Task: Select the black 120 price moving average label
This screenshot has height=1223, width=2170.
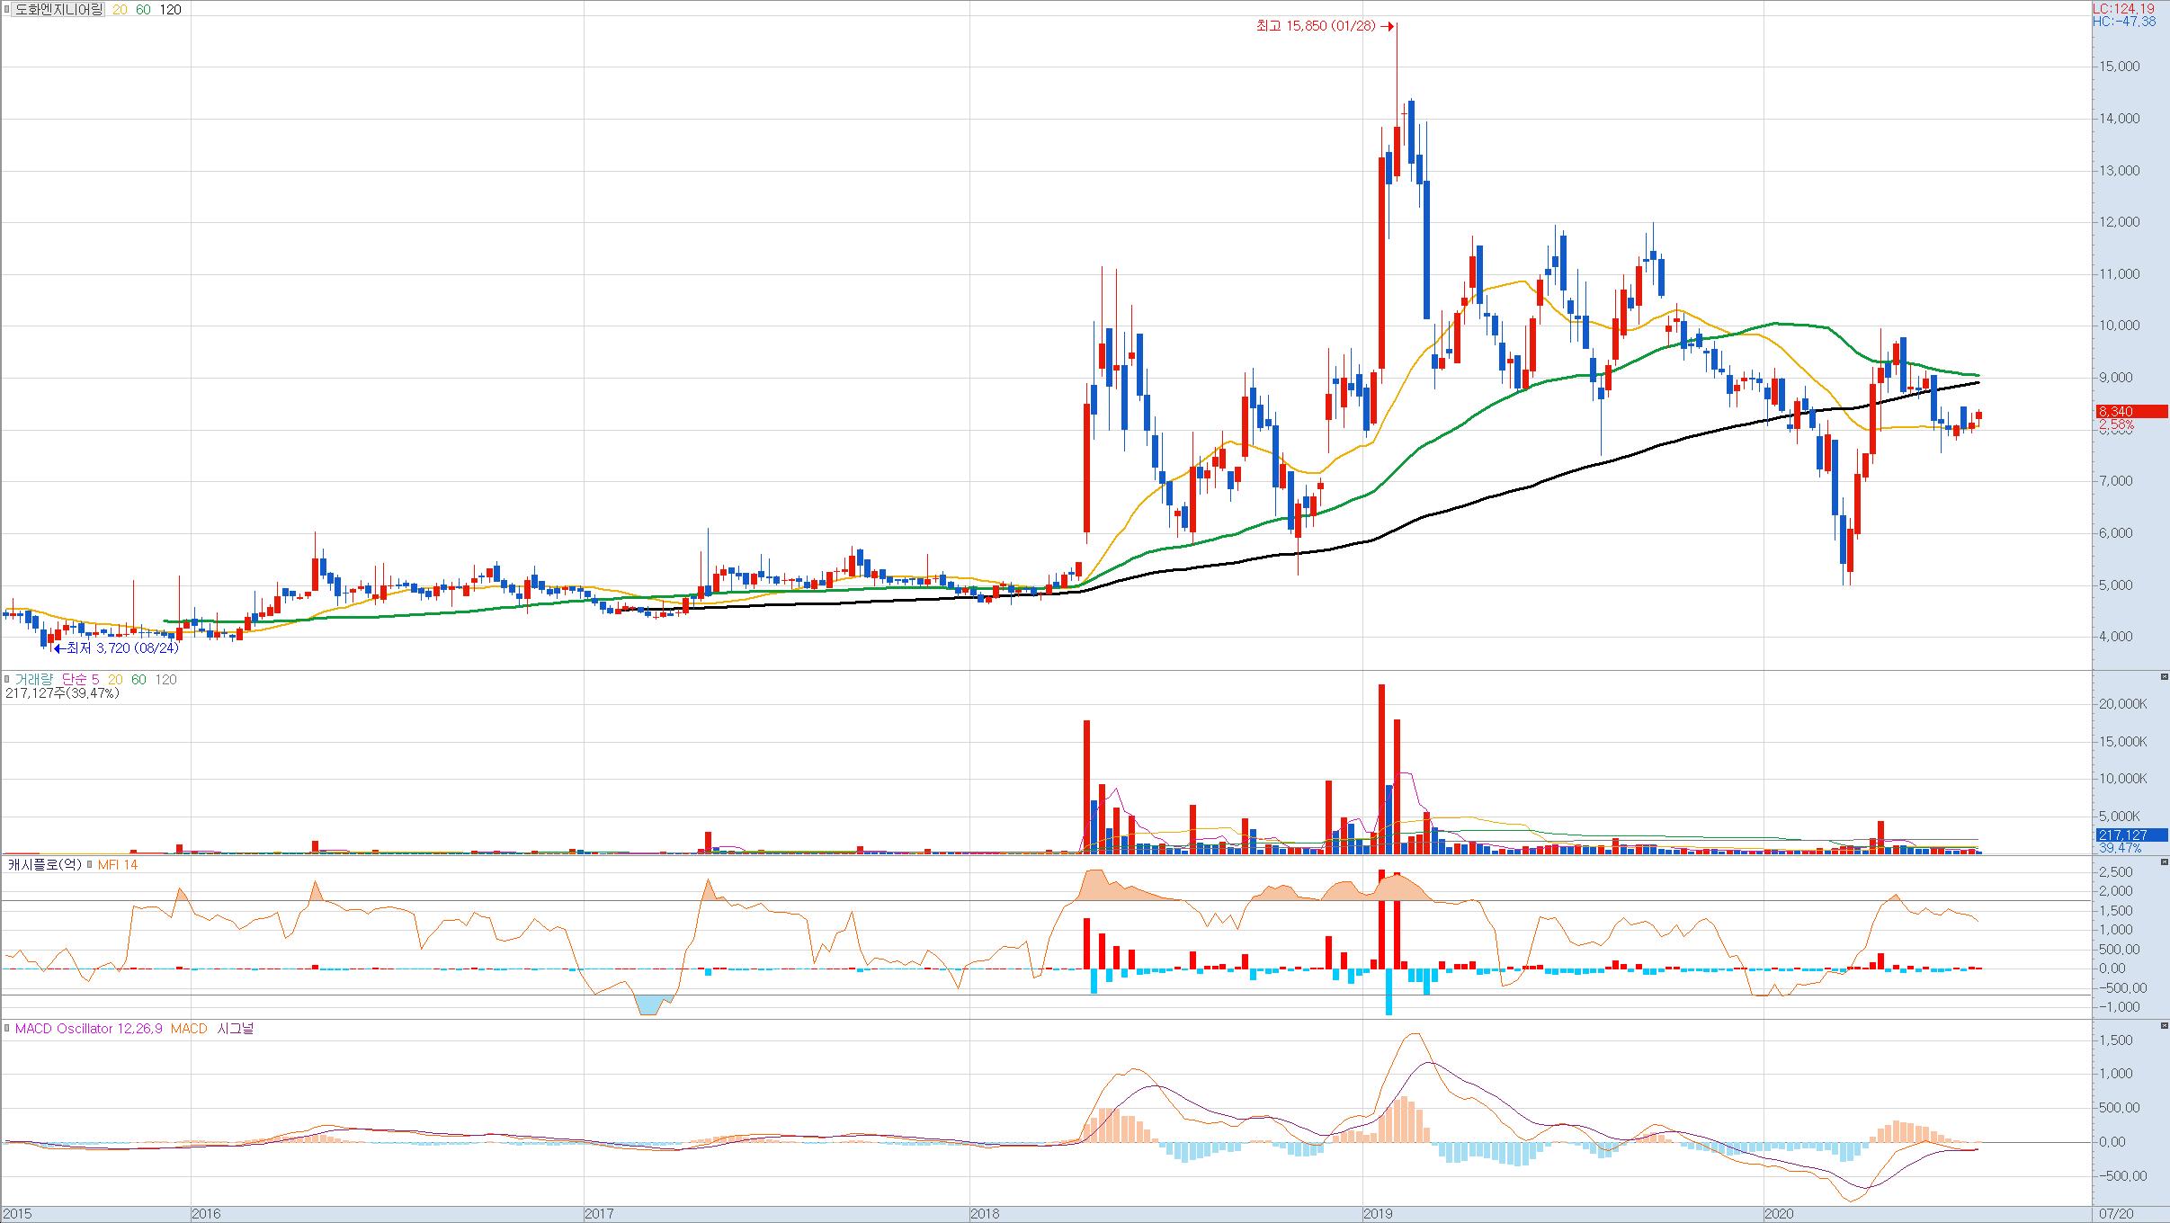Action: [x=171, y=10]
